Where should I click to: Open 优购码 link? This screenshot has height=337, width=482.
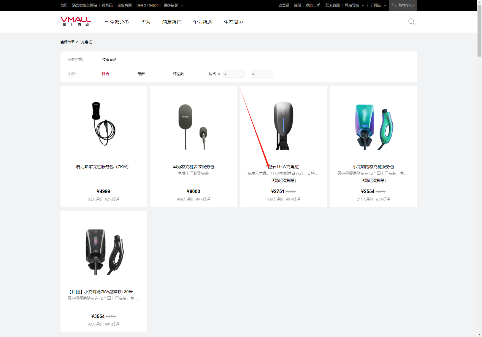(x=107, y=5)
